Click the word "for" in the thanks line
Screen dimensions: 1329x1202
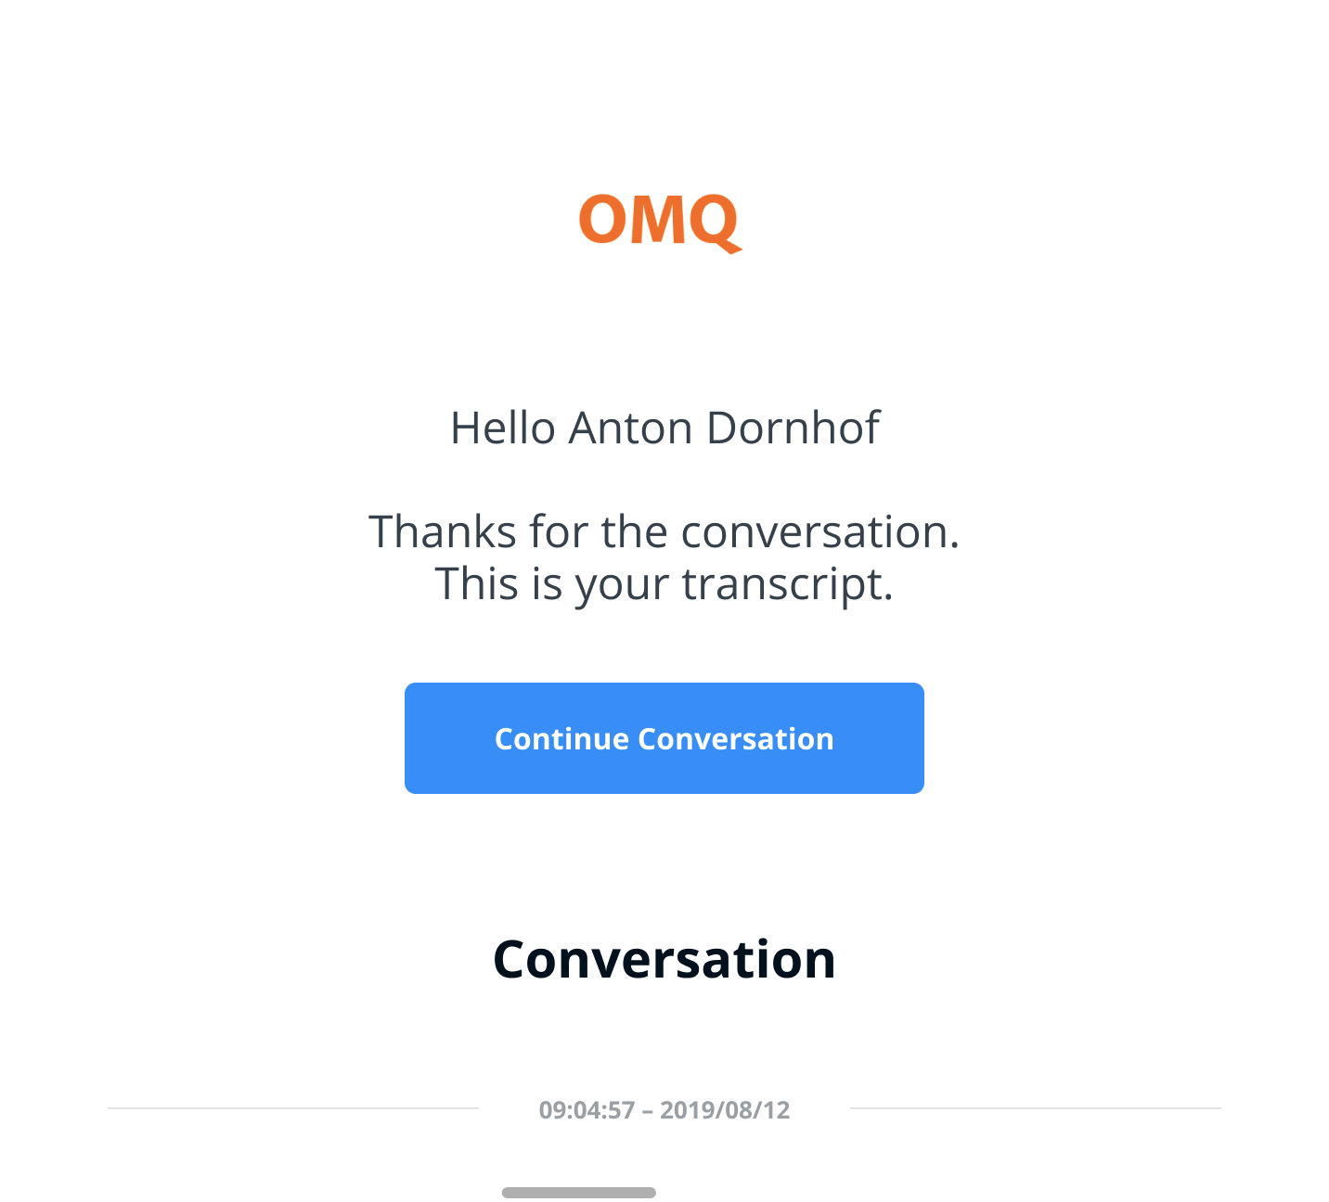559,532
